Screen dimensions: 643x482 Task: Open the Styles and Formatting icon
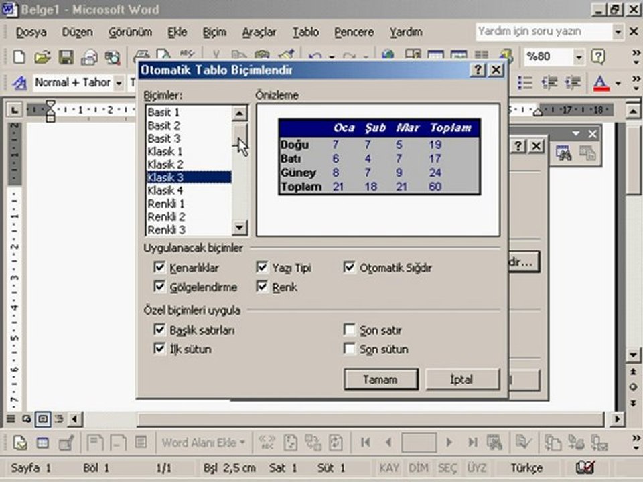pyautogui.click(x=19, y=83)
